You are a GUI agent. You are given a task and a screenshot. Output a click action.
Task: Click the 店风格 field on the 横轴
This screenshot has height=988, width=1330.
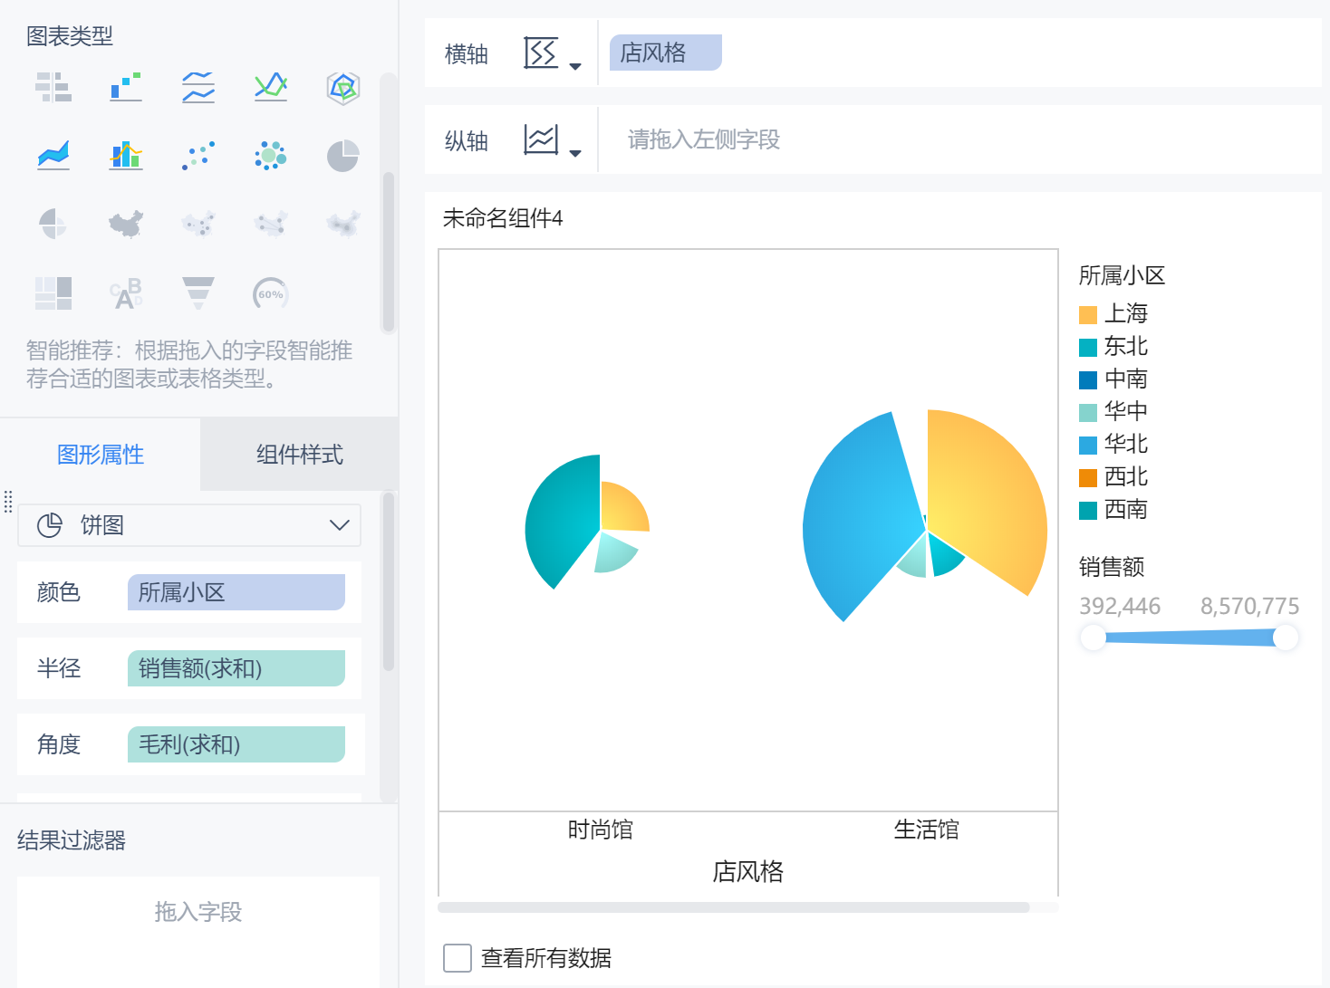tap(666, 53)
